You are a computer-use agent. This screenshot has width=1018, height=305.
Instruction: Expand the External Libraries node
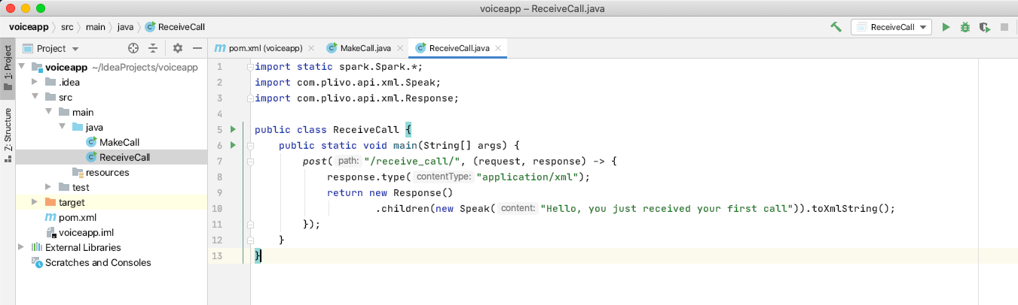point(21,247)
